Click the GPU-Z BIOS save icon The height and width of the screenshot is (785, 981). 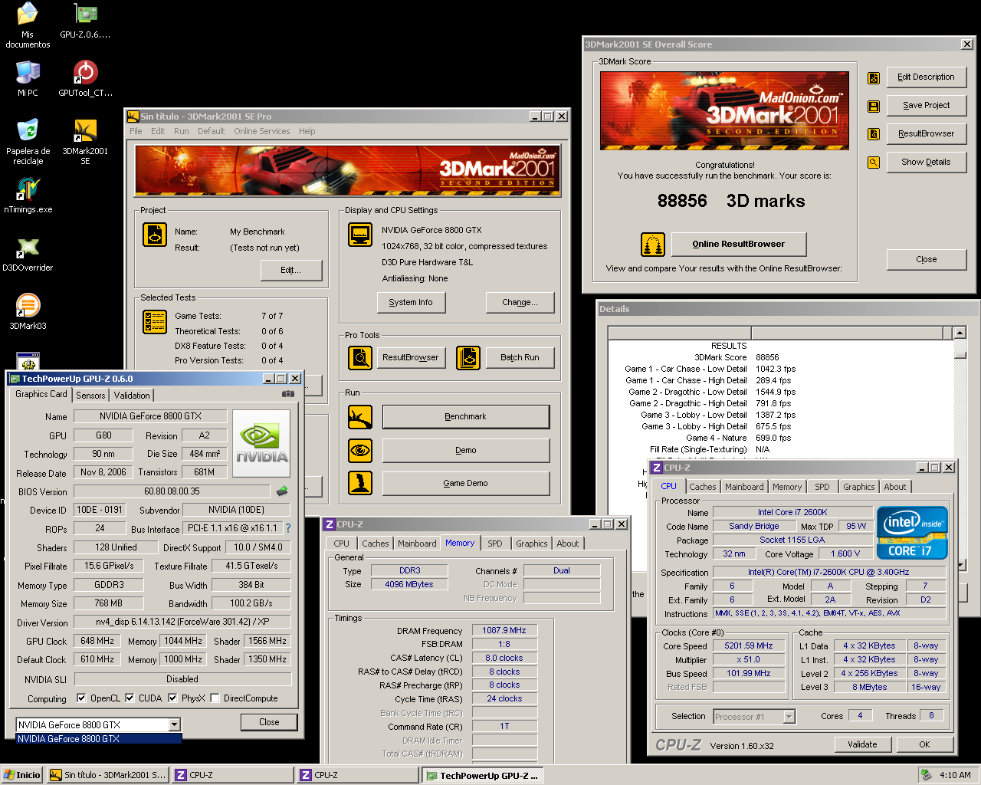(x=282, y=491)
